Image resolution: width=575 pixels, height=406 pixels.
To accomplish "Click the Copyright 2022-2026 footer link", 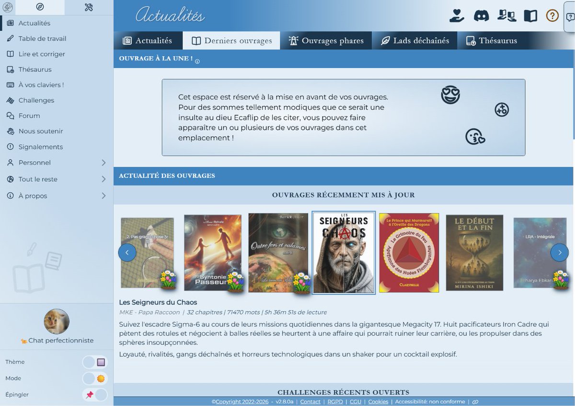I will (x=240, y=402).
